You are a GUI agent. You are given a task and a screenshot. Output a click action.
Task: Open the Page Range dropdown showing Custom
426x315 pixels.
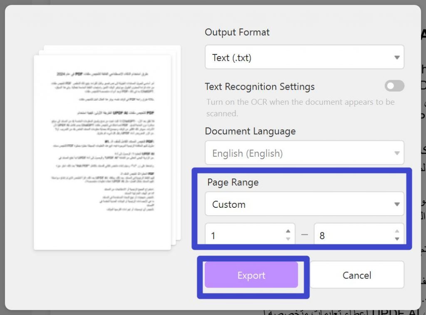305,204
